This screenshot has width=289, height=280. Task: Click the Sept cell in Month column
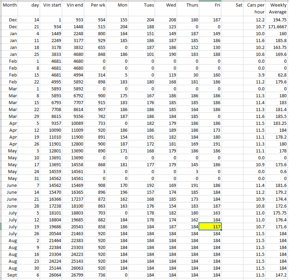coord(10,275)
